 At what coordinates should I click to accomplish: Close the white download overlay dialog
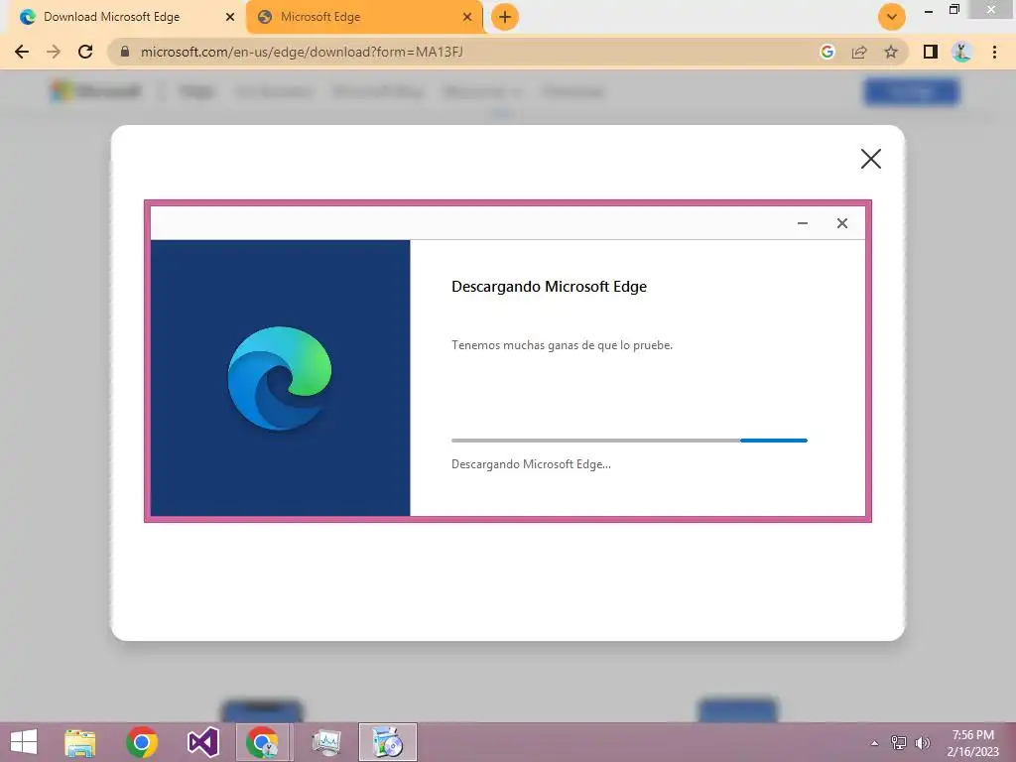pyautogui.click(x=871, y=159)
